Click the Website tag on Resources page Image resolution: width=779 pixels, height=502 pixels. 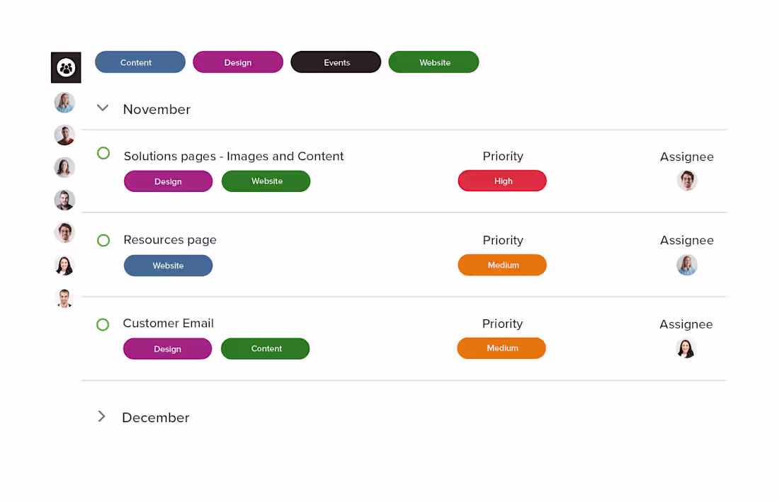click(168, 266)
